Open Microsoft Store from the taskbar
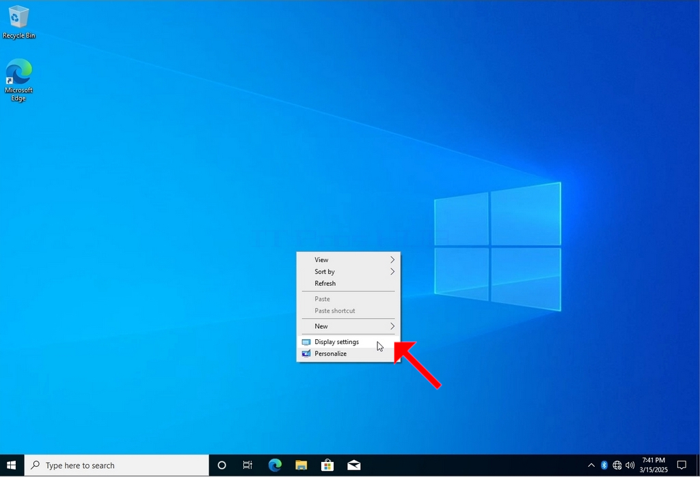Screen dimensions: 700x477 pyautogui.click(x=327, y=465)
